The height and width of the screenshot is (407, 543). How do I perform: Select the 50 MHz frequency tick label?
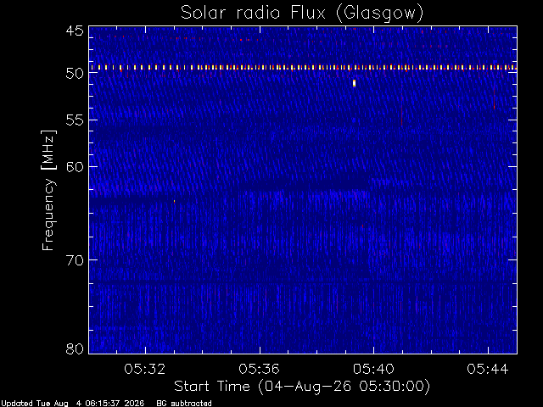tap(75, 73)
